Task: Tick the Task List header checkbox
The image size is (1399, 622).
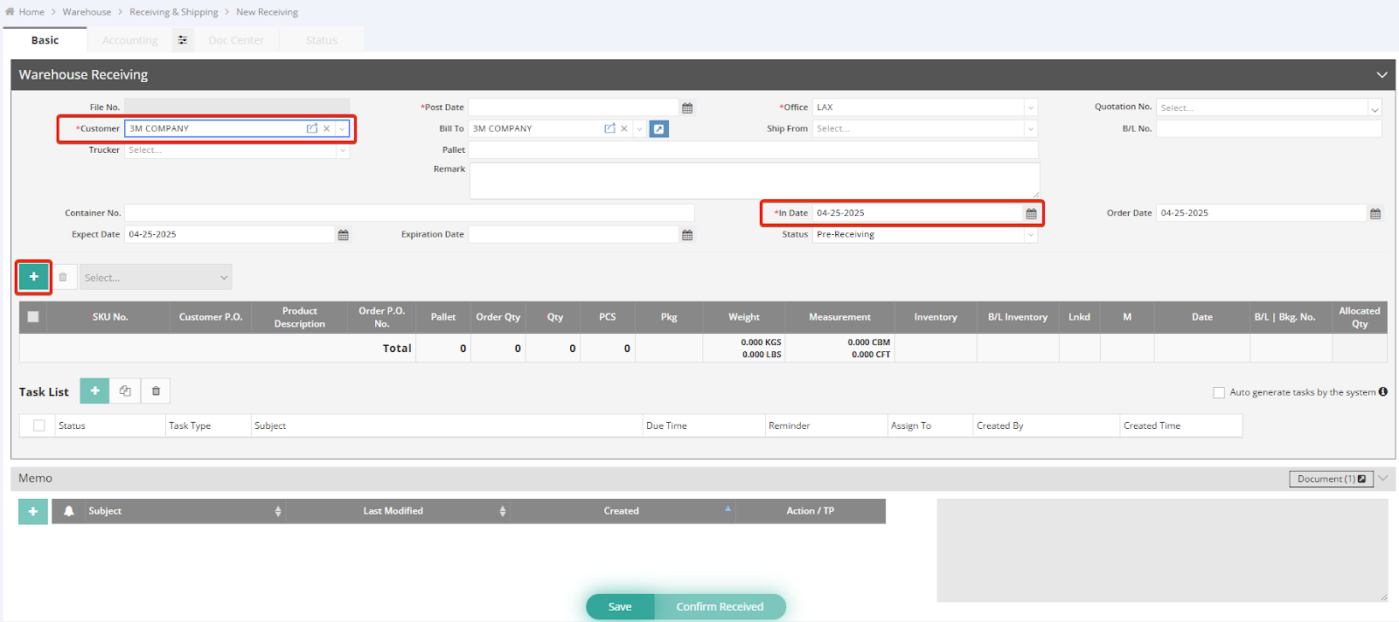Action: pos(39,425)
